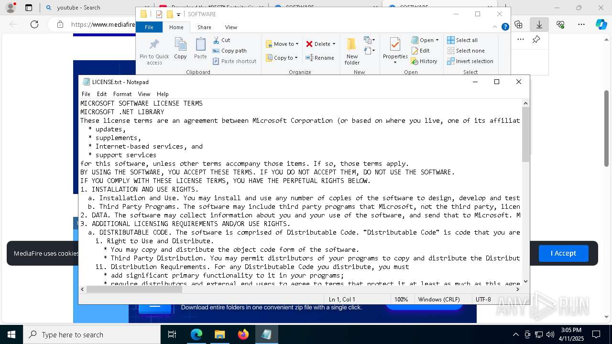
Task: Click the UTF-8 encoding status in Notepad
Action: click(x=483, y=299)
